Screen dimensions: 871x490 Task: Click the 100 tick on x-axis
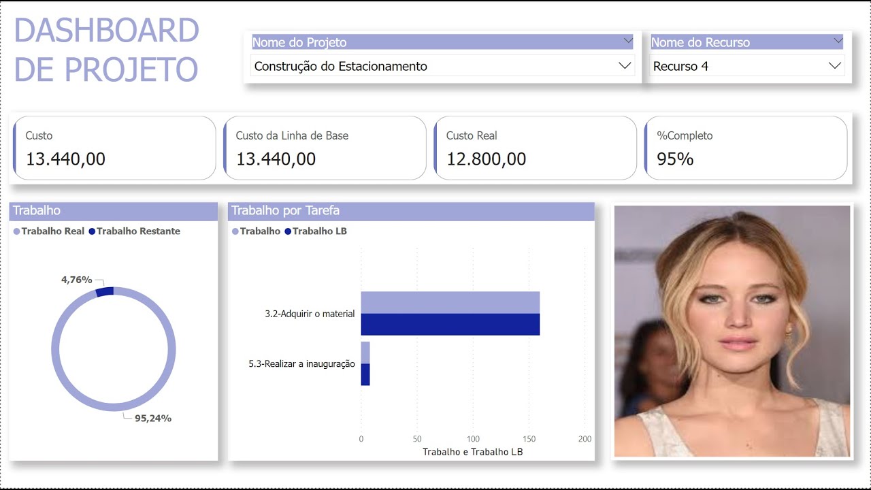(x=473, y=439)
